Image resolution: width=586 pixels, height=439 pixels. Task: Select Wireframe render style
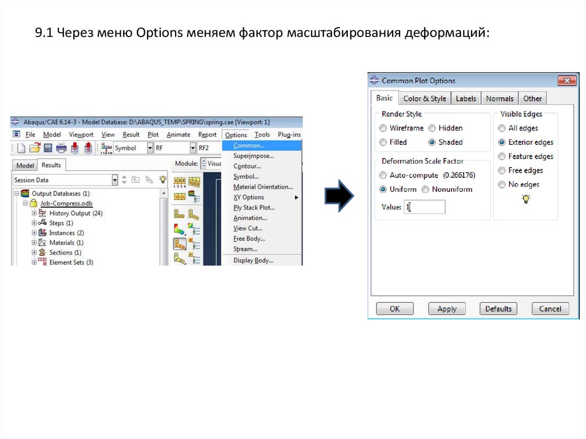(383, 128)
